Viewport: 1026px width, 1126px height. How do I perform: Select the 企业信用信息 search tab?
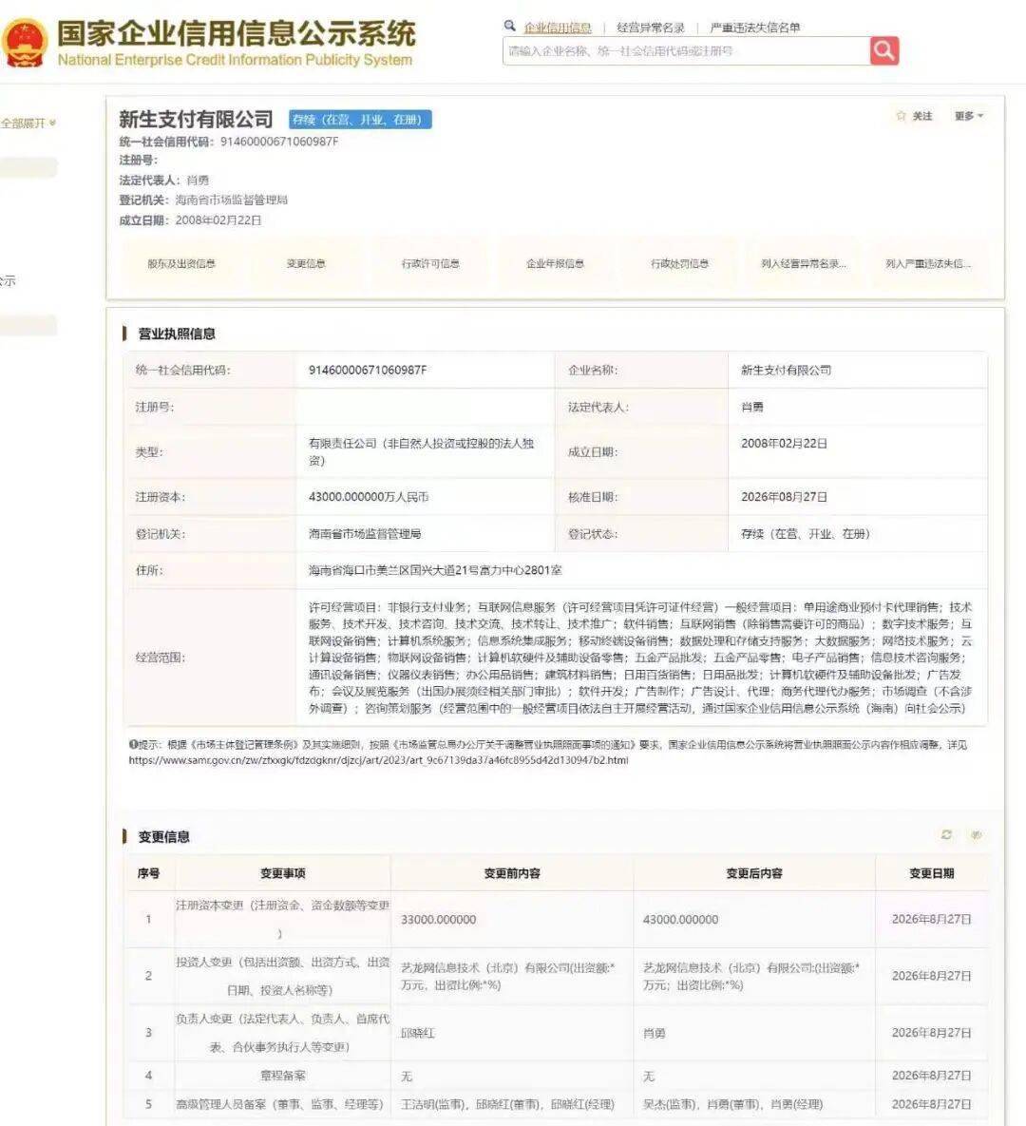[x=558, y=28]
